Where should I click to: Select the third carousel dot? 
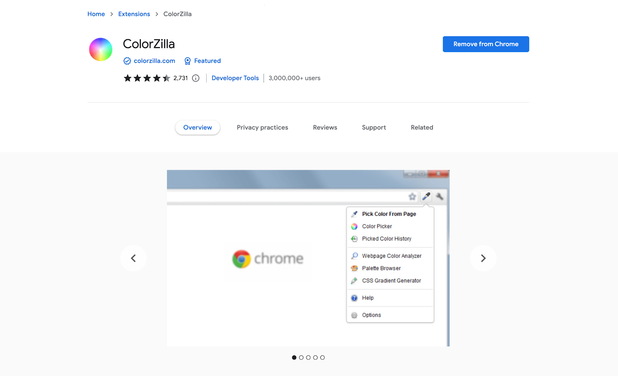point(308,357)
